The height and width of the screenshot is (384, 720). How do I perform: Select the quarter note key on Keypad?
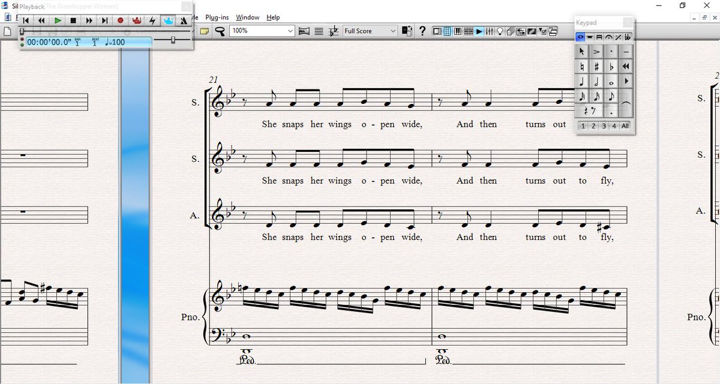pos(582,81)
